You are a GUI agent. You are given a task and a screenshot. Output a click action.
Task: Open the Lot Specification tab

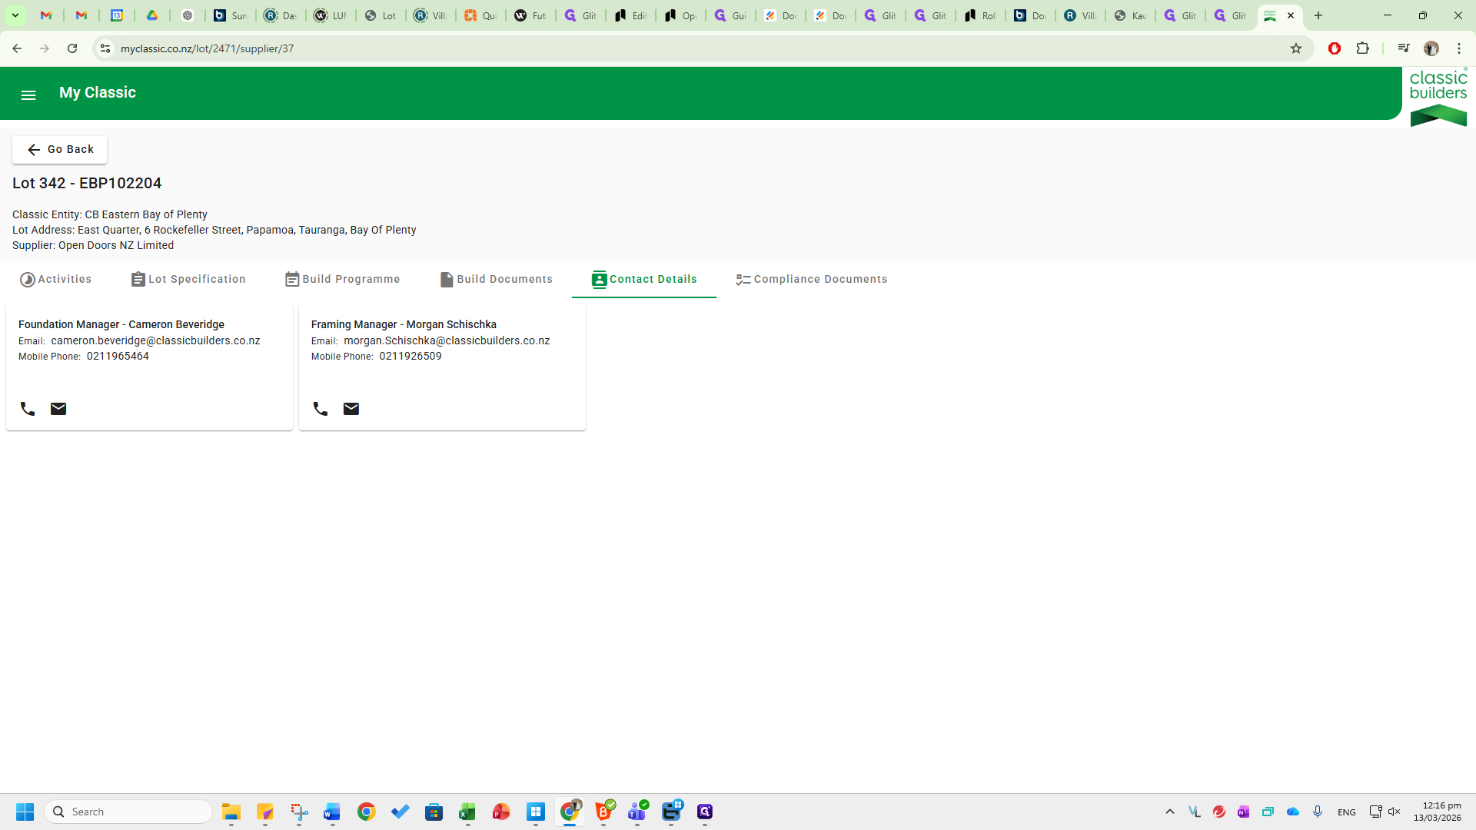tap(188, 279)
